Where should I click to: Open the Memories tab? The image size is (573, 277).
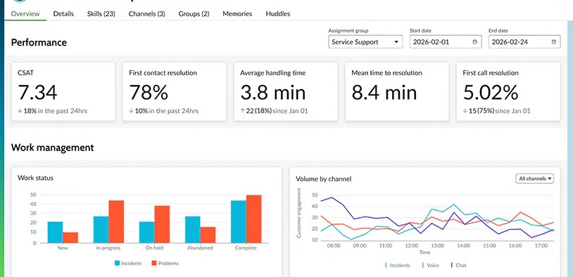tap(237, 14)
